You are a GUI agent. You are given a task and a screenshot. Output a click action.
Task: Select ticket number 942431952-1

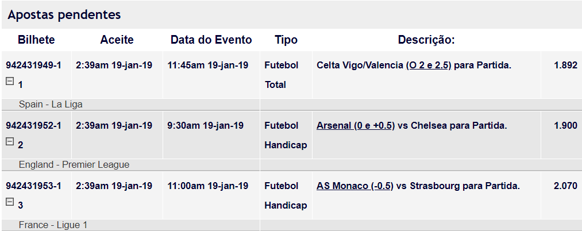tap(33, 125)
